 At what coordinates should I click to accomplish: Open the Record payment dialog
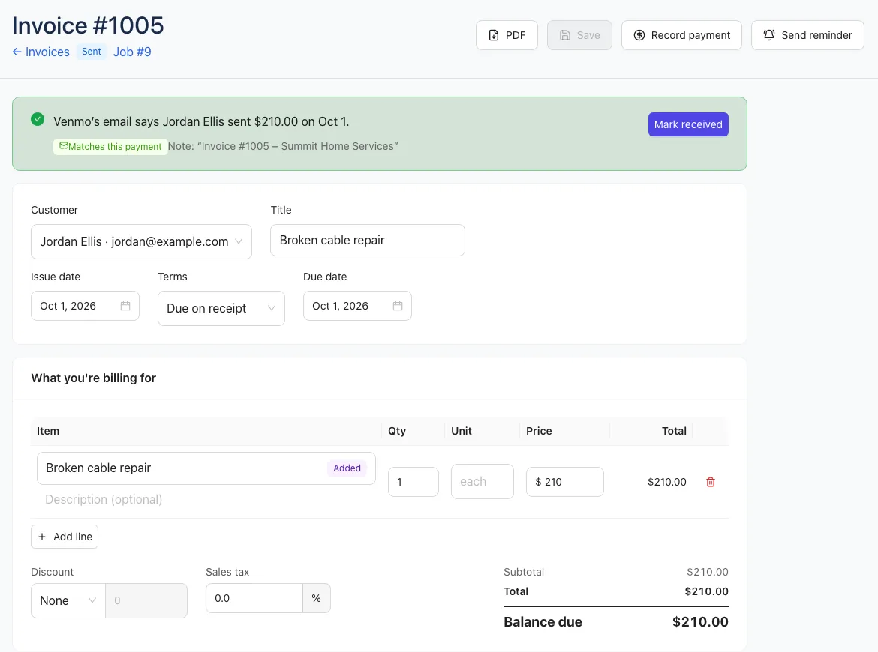681,35
